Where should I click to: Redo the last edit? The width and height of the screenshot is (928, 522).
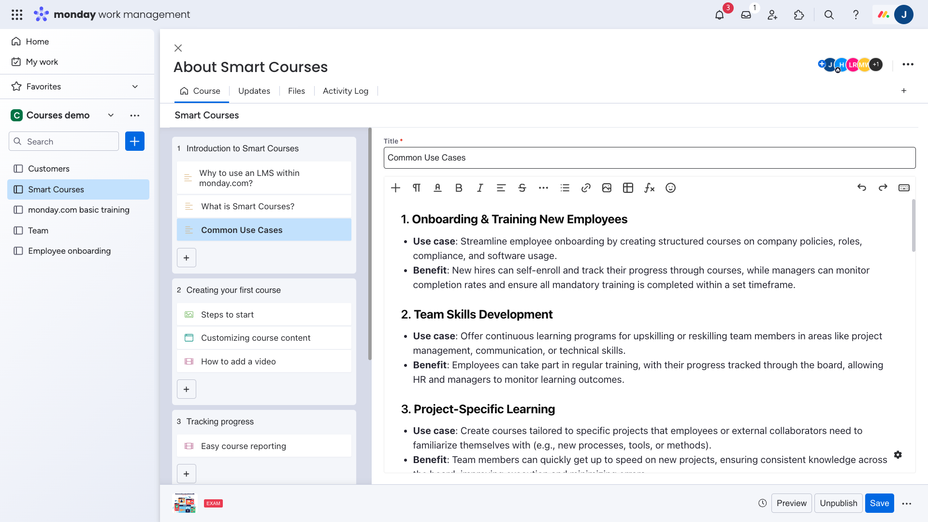point(883,188)
